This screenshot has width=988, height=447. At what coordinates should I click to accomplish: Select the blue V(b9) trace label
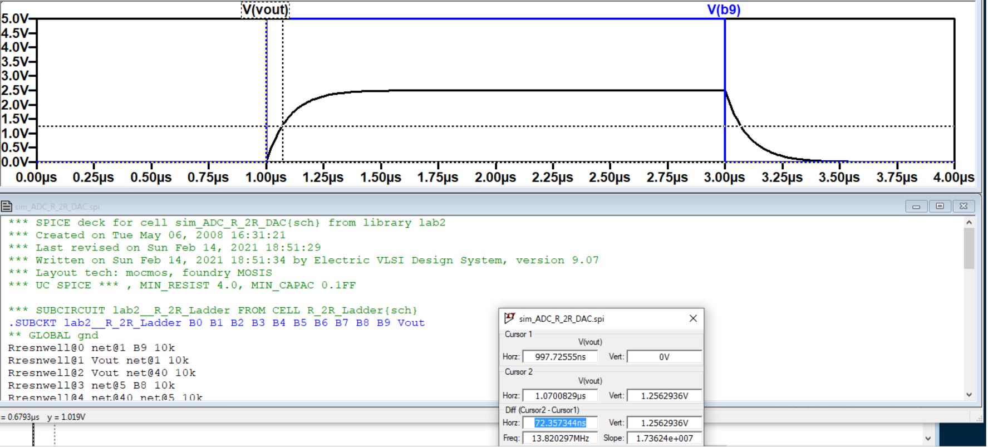coord(723,10)
